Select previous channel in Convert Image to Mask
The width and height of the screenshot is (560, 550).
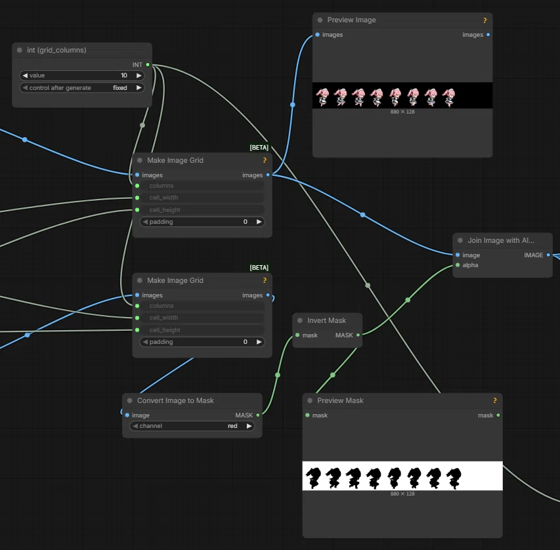(x=135, y=426)
